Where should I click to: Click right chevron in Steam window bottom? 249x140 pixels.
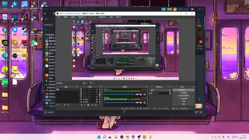coord(200,99)
